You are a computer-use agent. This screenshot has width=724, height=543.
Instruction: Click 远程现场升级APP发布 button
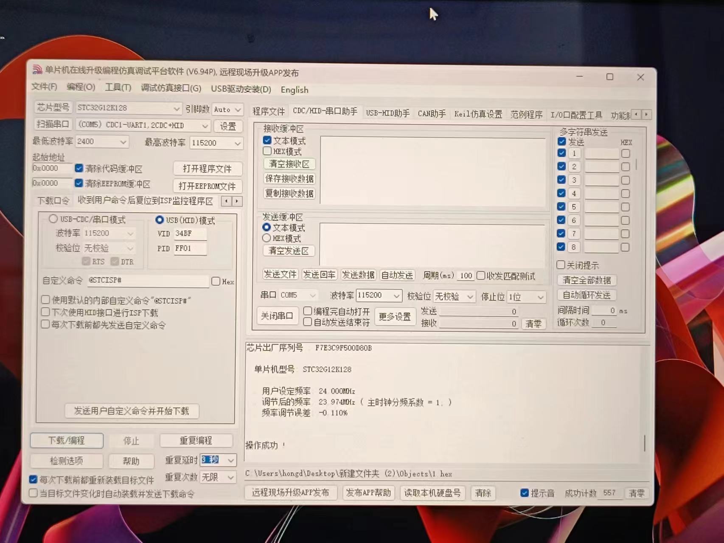point(291,492)
